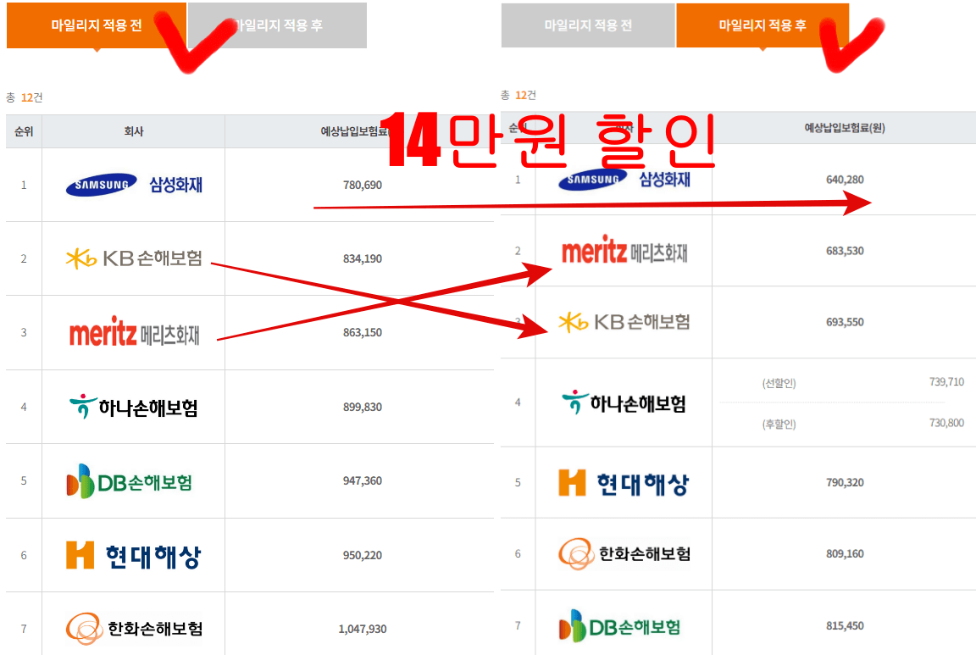Select left panel '마일리지 적용 후' tab

pyautogui.click(x=278, y=25)
